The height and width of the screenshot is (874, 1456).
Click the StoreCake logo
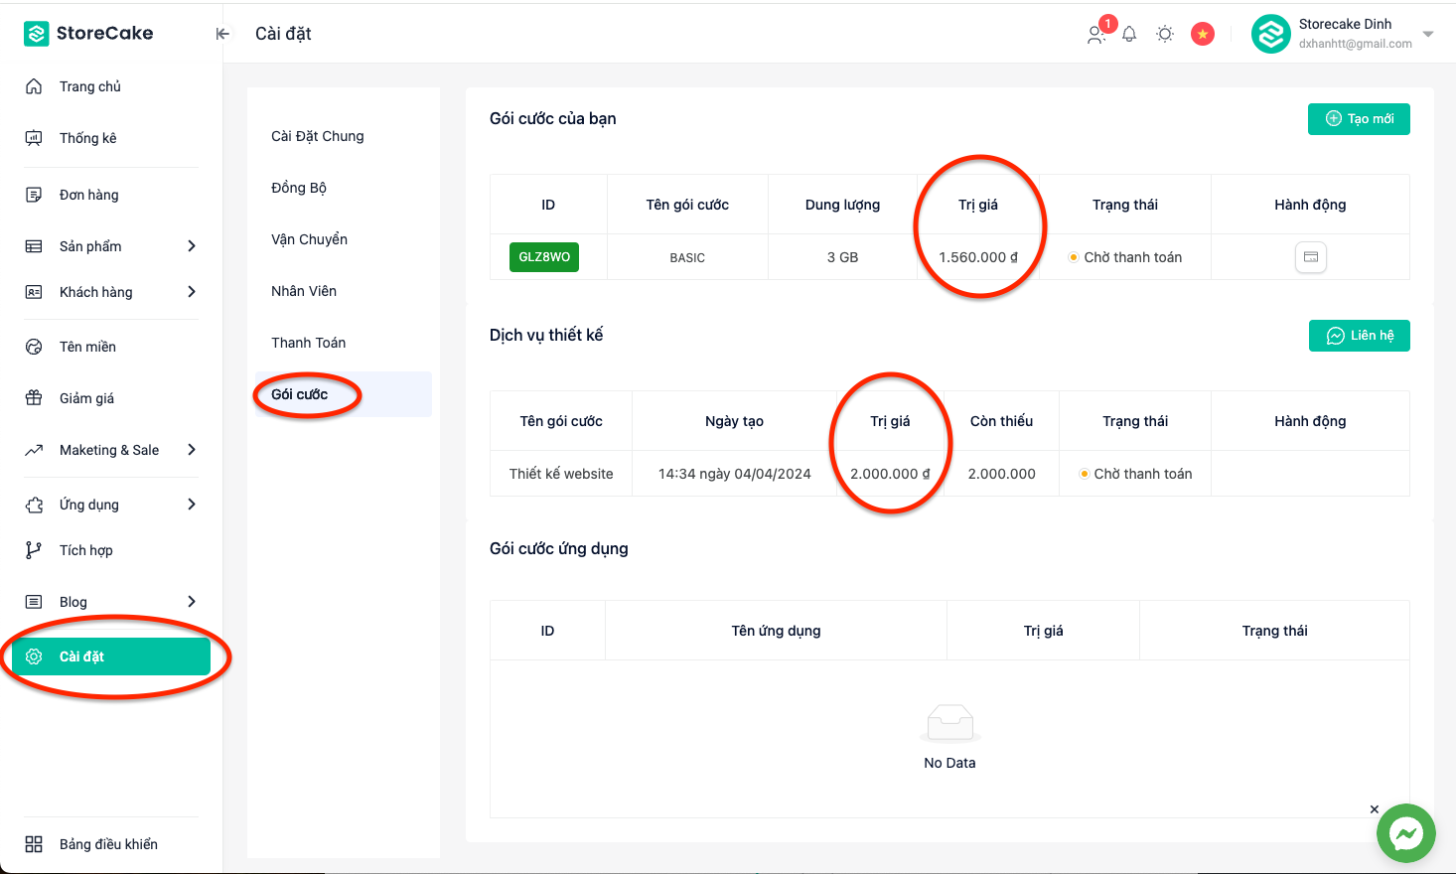click(89, 34)
